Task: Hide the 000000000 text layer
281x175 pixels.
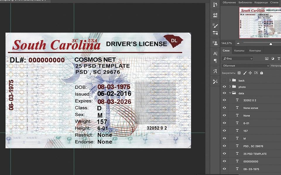Action: coord(225,161)
